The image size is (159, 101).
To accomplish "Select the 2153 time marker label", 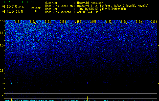I will point(48,22).
